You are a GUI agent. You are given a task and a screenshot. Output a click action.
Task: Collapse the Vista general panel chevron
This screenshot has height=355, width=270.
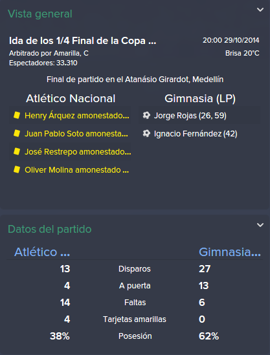260,10
